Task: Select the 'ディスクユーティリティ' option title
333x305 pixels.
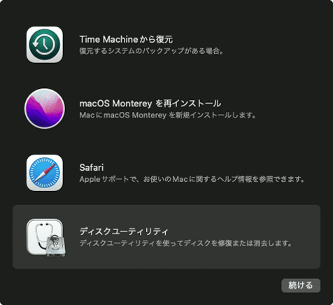Action: click(x=124, y=232)
